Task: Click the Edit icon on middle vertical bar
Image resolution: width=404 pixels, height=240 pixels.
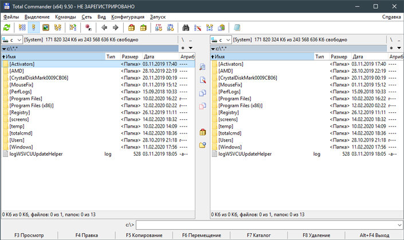Action: click(202, 80)
